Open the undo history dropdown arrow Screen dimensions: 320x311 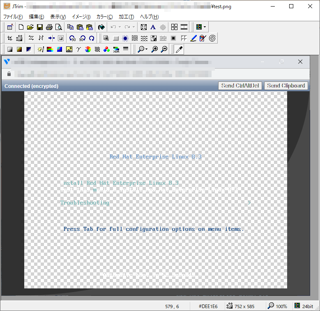pos(120,27)
